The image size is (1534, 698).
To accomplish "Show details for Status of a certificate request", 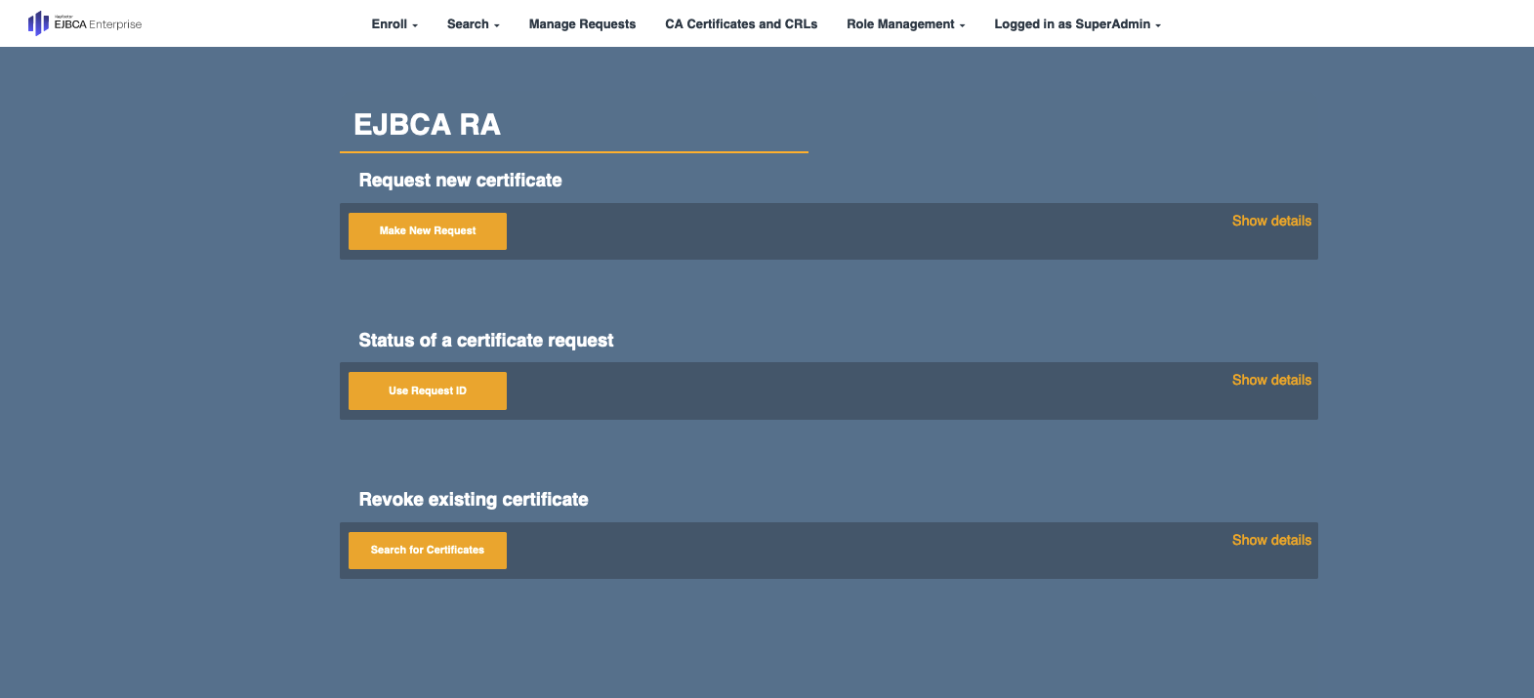I will (x=1271, y=380).
